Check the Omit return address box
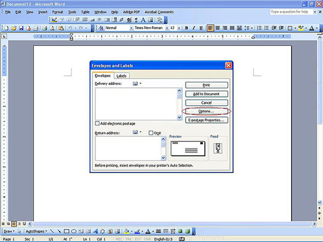The width and height of the screenshot is (323, 242). pos(151,133)
